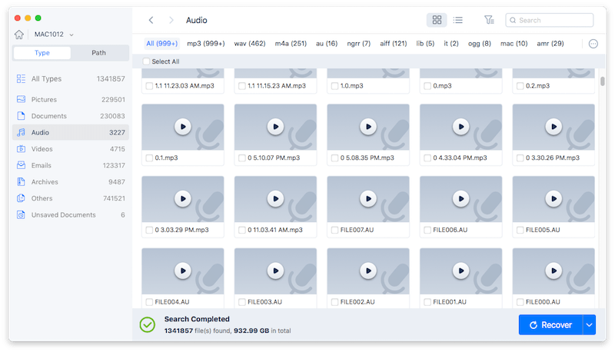Filter by All (999+) audio files
615x352 pixels.
click(162, 44)
